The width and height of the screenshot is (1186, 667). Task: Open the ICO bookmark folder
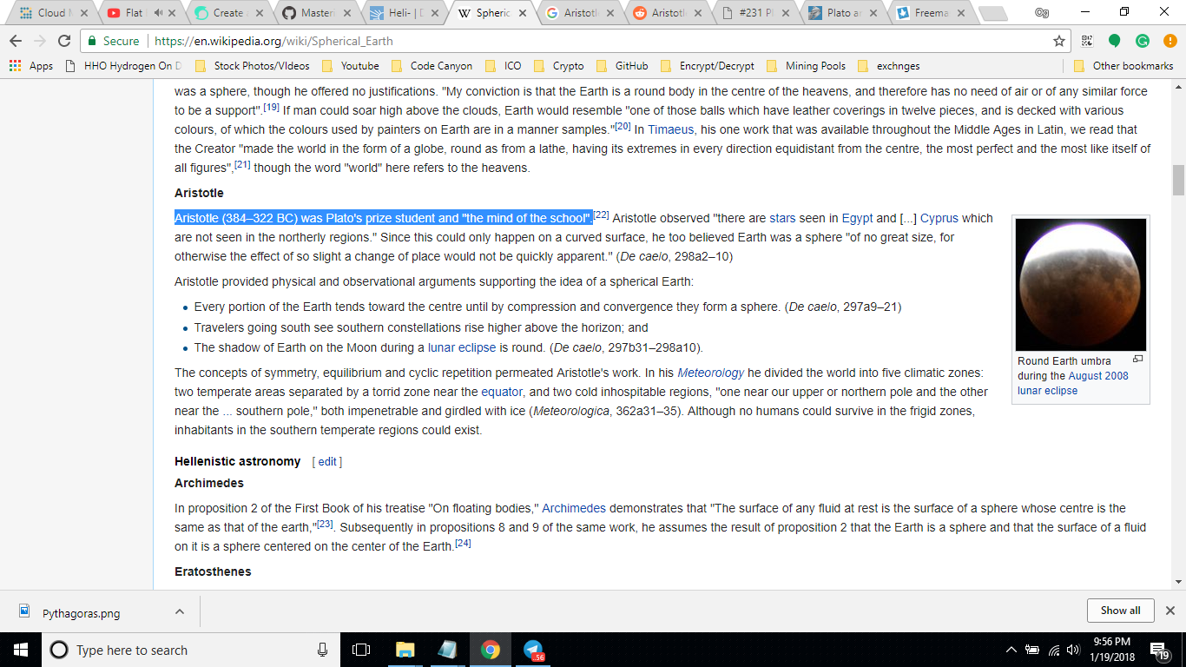504,66
